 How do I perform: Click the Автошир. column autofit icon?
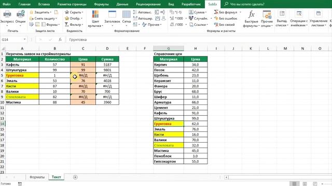(x=135, y=19)
